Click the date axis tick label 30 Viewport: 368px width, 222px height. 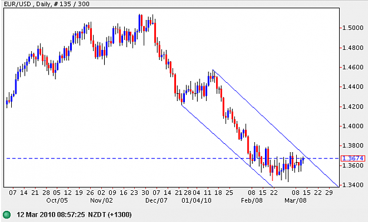[x=145, y=193]
